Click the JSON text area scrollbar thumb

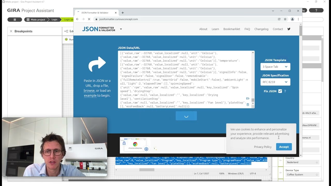[253, 100]
